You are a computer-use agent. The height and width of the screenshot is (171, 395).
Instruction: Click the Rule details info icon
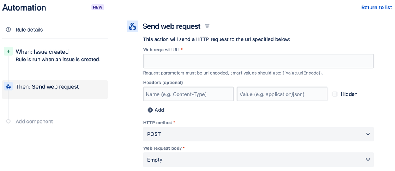click(8, 30)
